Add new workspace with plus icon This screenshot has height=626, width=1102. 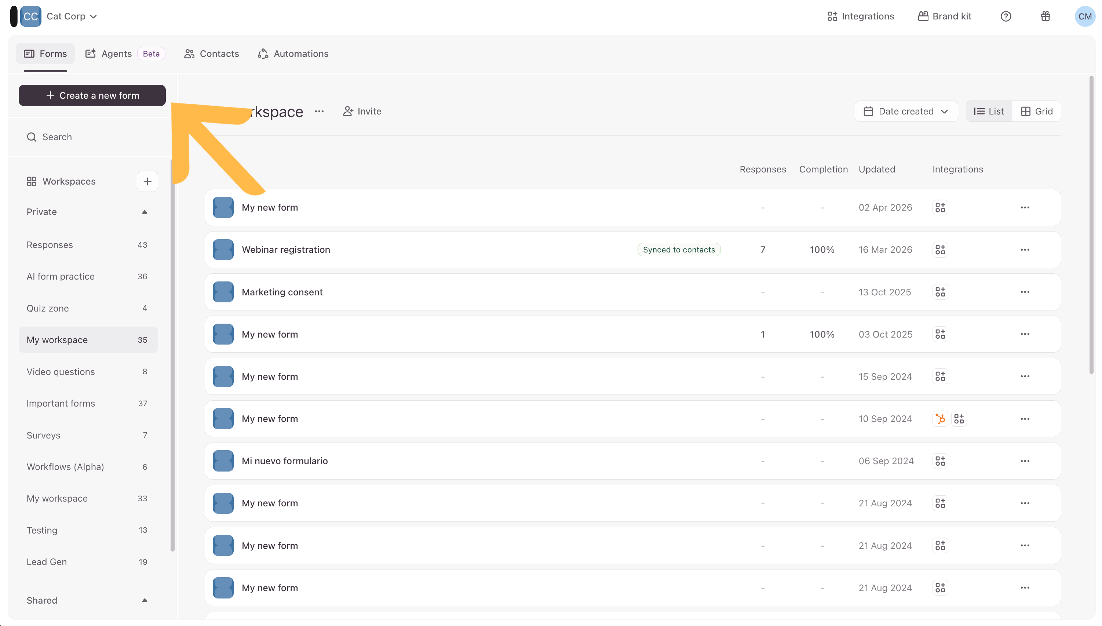(147, 181)
